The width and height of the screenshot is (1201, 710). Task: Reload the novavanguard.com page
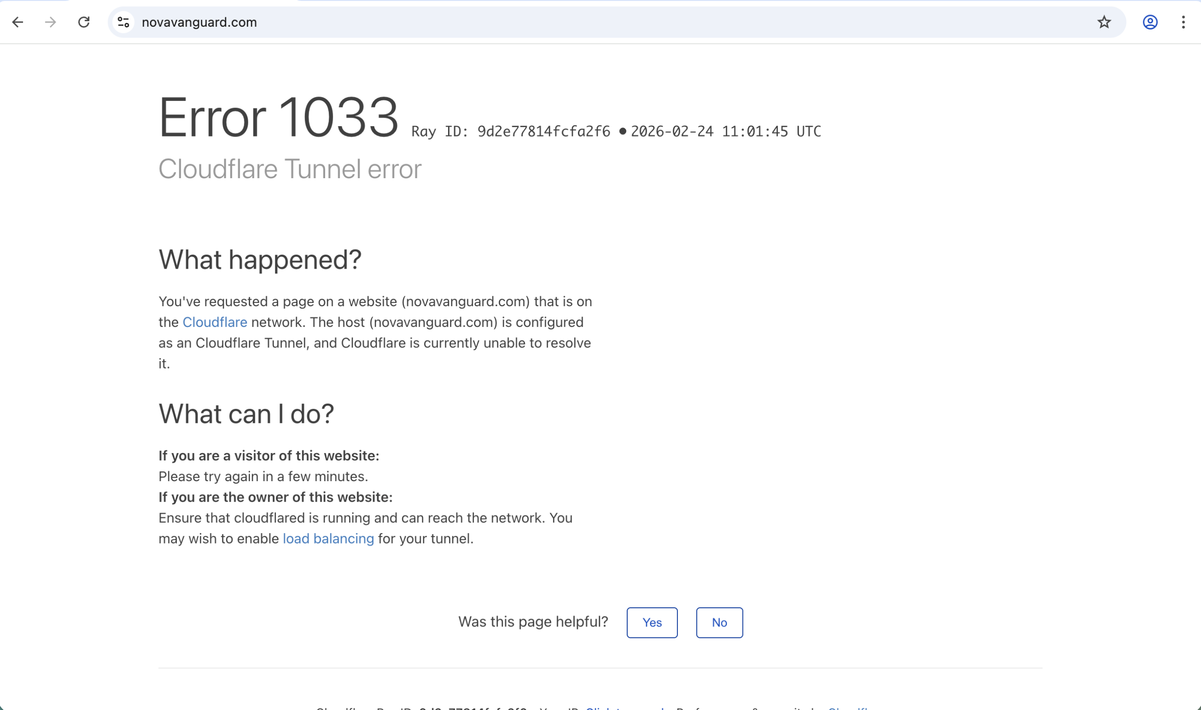84,22
